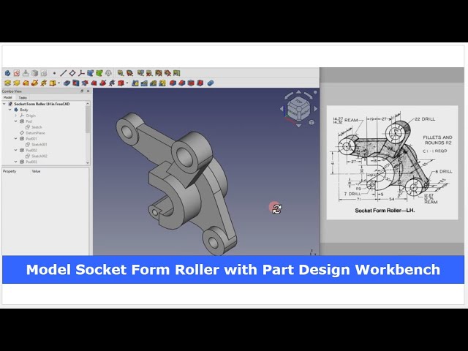The height and width of the screenshot is (351, 468).
Task: Collapse the Pad001 tree node
Action: click(x=16, y=138)
